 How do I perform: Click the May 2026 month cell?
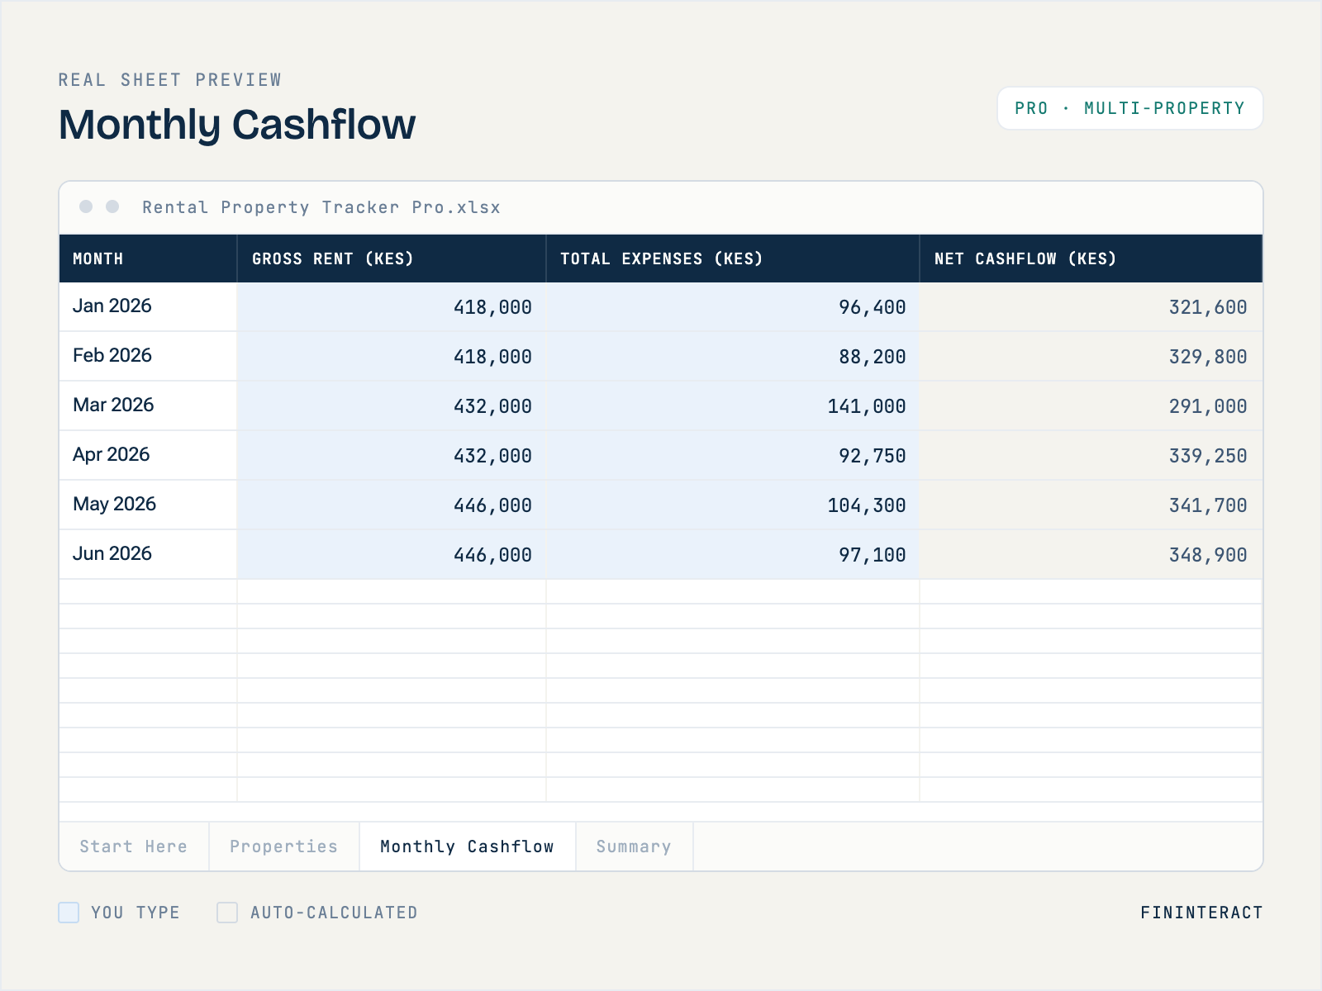(x=148, y=505)
